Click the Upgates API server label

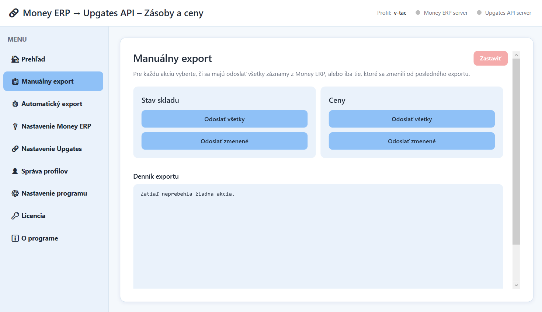pyautogui.click(x=508, y=13)
